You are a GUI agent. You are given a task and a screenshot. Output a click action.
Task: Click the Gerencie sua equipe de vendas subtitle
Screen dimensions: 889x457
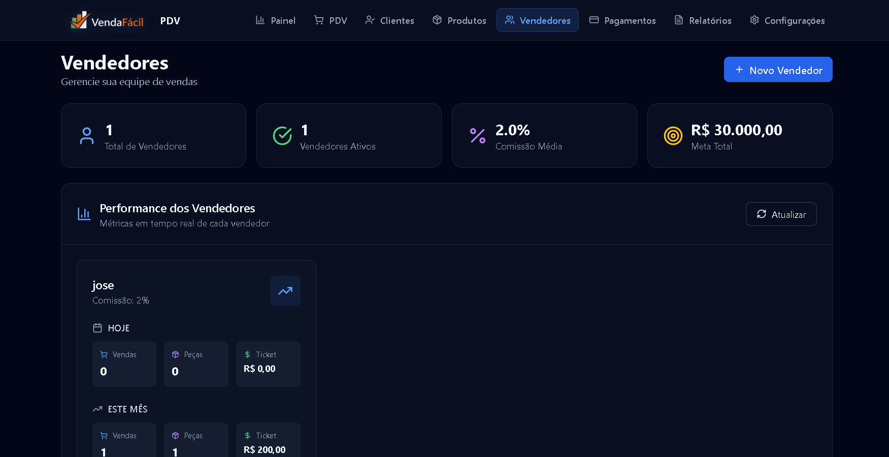pyautogui.click(x=129, y=82)
